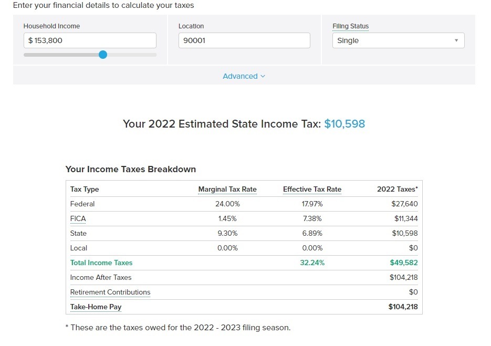
Task: Click the Your Income Taxes Breakdown heading
Action: 131,170
